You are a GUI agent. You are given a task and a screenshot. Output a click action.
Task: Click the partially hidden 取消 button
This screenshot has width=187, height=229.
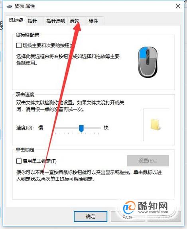(128, 217)
